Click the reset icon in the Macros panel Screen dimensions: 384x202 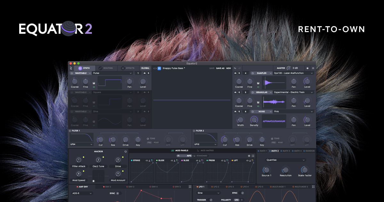126,151
